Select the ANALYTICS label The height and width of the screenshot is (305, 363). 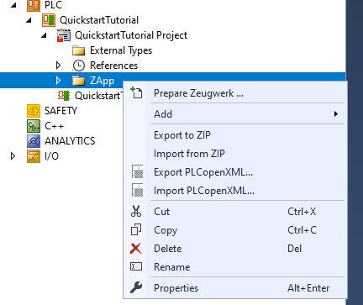coord(70,141)
